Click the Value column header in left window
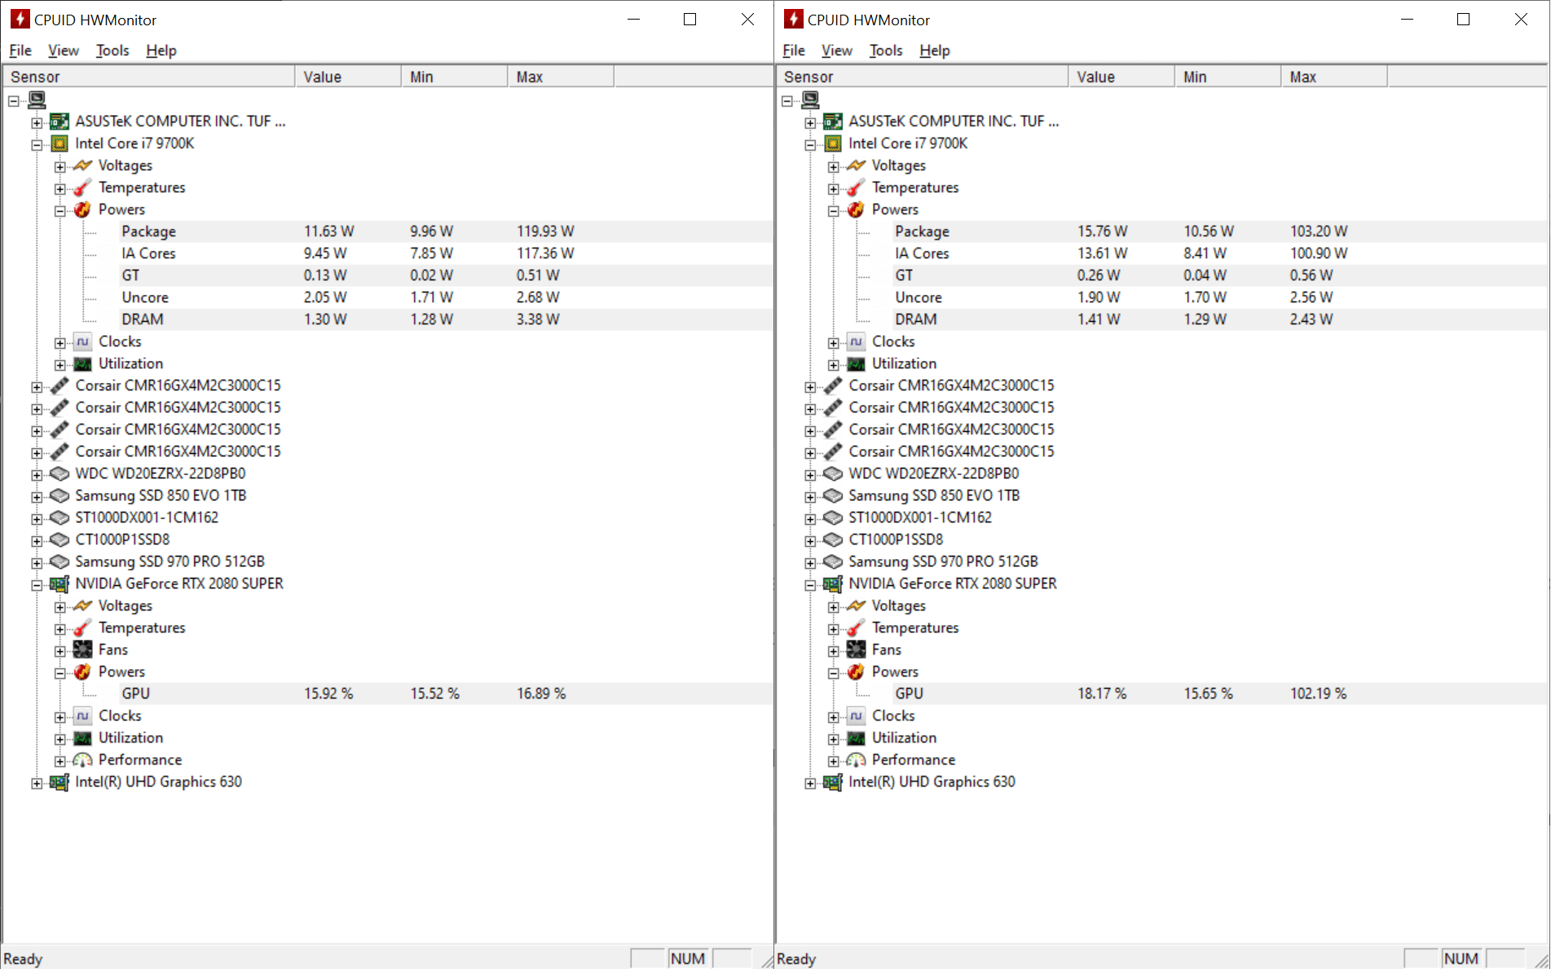1551x969 pixels. point(347,77)
